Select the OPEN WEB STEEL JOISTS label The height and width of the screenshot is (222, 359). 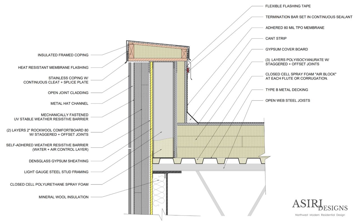(288, 100)
